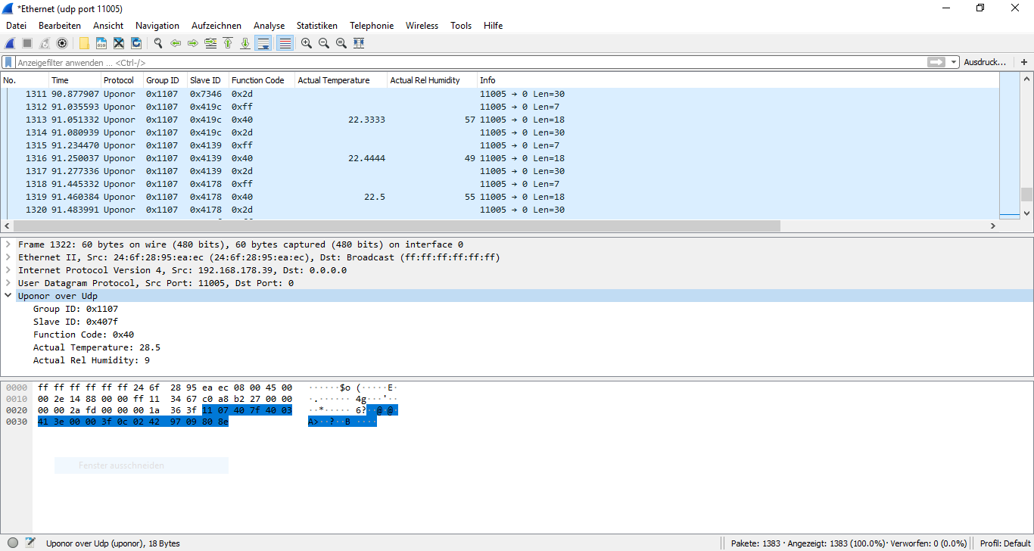
Task: Apply the display filter arrow button
Action: [x=937, y=62]
